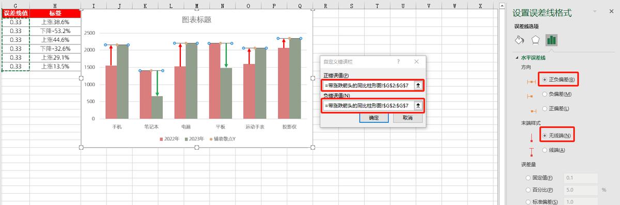Close the 设置误差线格式 pane
This screenshot has height=205, width=620.
611,11
